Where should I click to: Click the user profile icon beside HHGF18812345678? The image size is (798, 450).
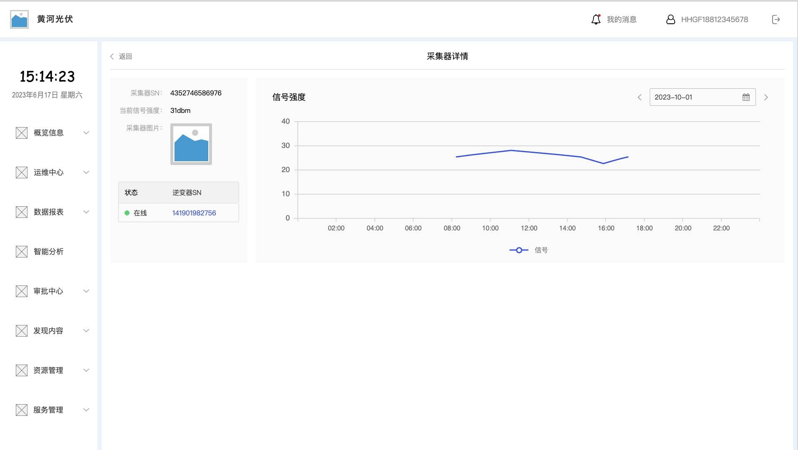(x=671, y=19)
